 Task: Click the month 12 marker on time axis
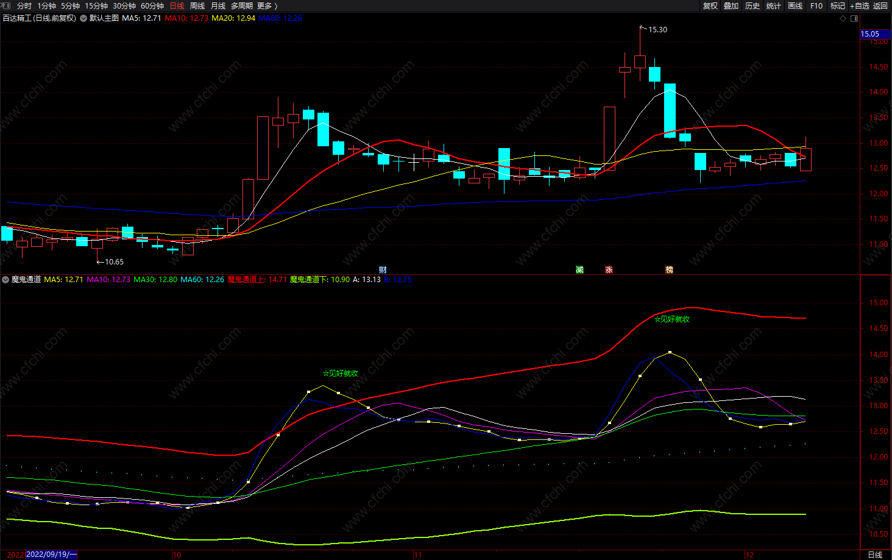[x=749, y=555]
